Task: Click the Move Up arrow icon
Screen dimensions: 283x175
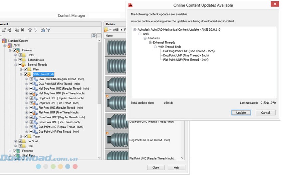Action: point(30,30)
